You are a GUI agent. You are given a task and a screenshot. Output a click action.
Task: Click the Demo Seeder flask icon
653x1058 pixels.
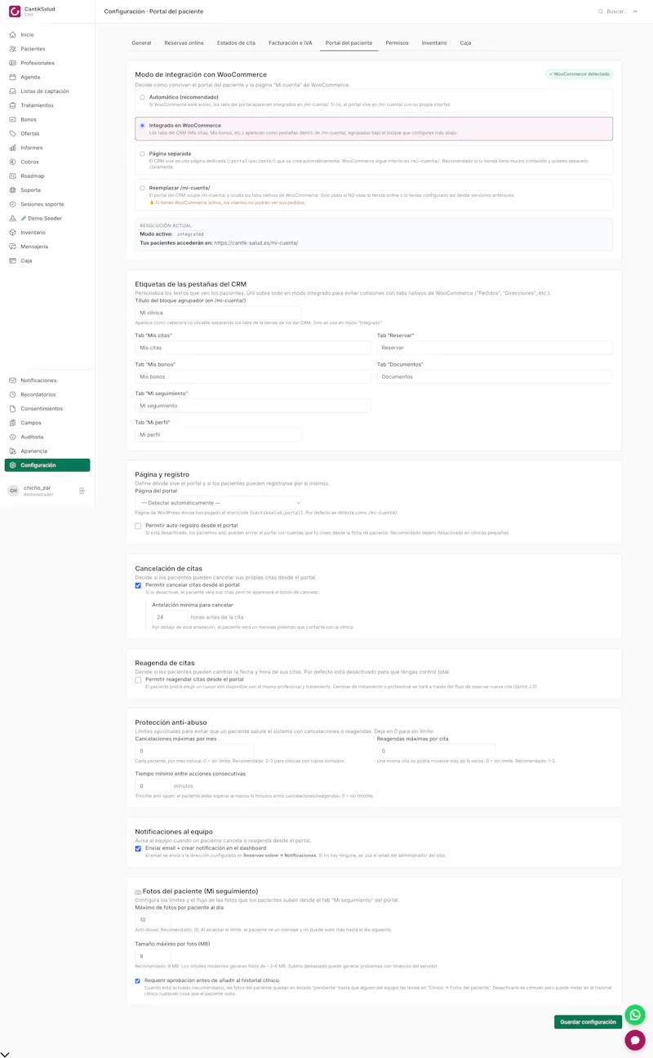(13, 219)
